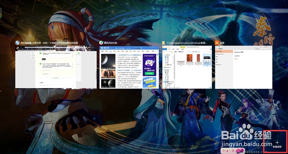This screenshot has width=288, height=154.
Task: Click the Sogou browser icon beside its title
Action: tap(18, 43)
